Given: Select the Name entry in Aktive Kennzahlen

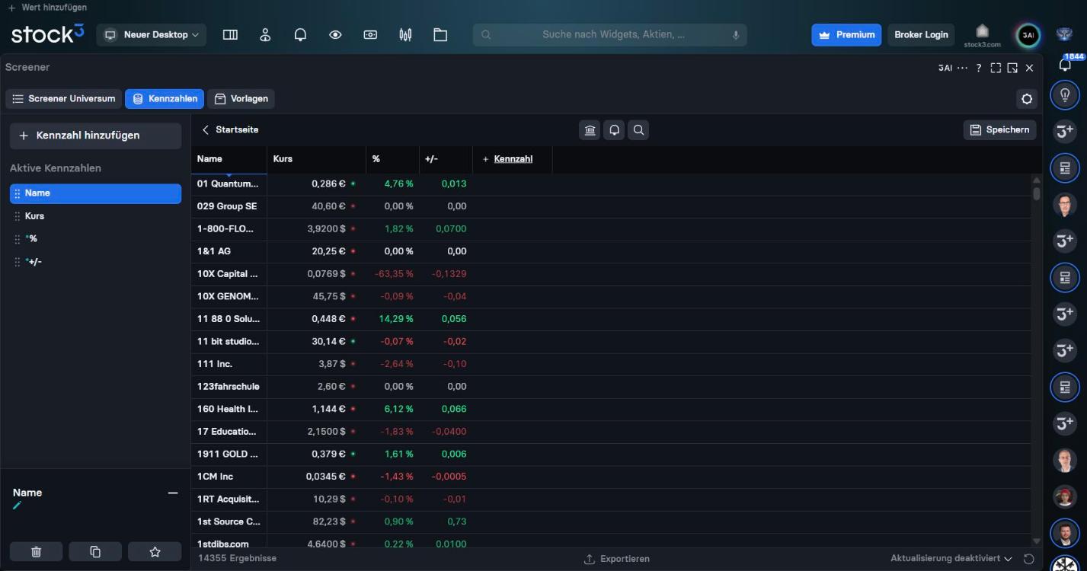Looking at the screenshot, I should pyautogui.click(x=95, y=193).
